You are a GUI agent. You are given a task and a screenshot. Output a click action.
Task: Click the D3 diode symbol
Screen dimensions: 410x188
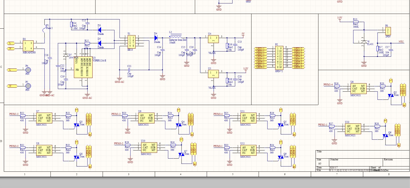pos(100,30)
